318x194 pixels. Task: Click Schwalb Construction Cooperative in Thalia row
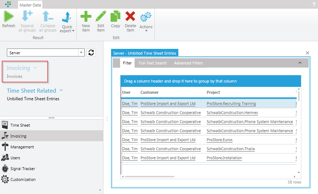pyautogui.click(x=170, y=149)
